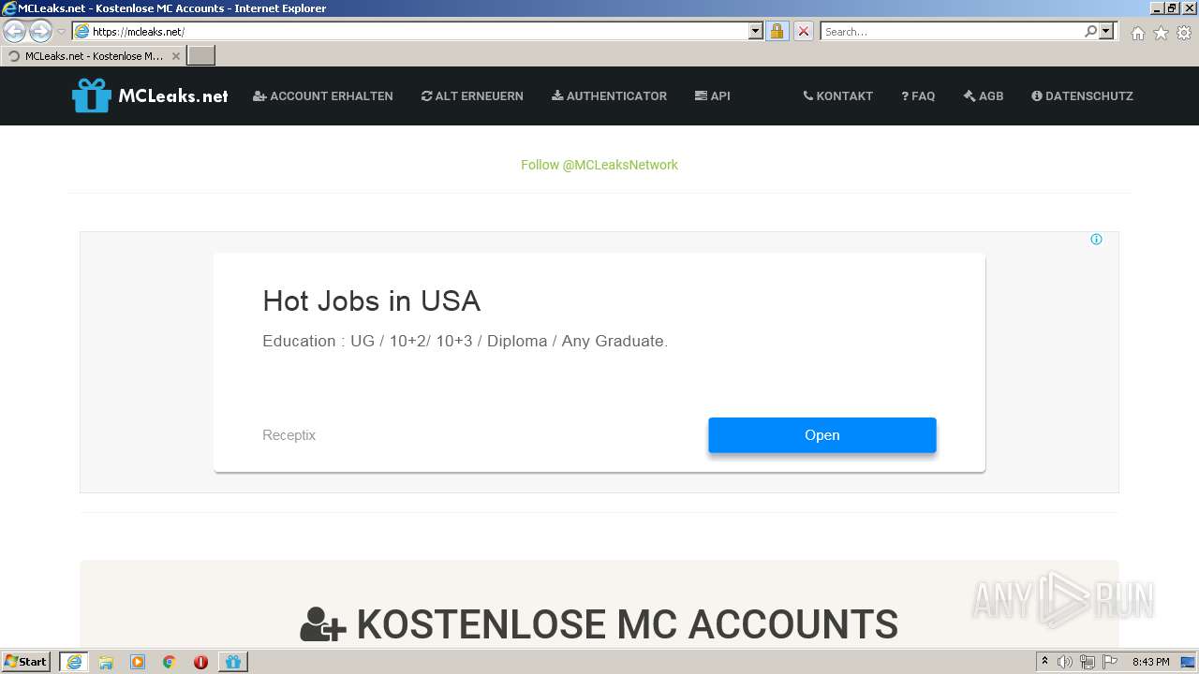Image resolution: width=1199 pixels, height=674 pixels.
Task: Open ALT ERNEUERN menu item
Action: click(472, 95)
